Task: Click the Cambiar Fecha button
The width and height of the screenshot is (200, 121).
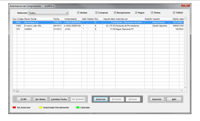Action: 59,99
